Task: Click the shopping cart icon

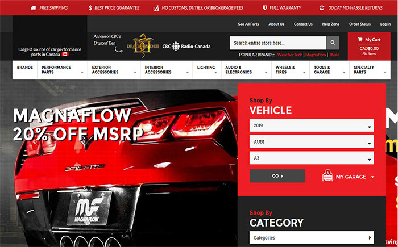Action: coord(360,40)
